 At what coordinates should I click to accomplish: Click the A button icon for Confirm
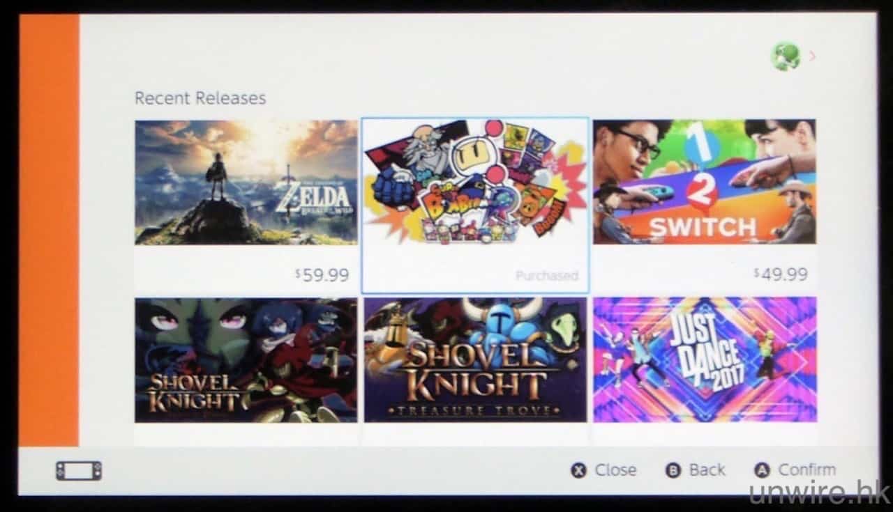pyautogui.click(x=763, y=471)
